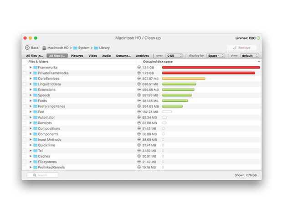
Task: Open the 'view default' dropdown
Action: [x=250, y=56]
